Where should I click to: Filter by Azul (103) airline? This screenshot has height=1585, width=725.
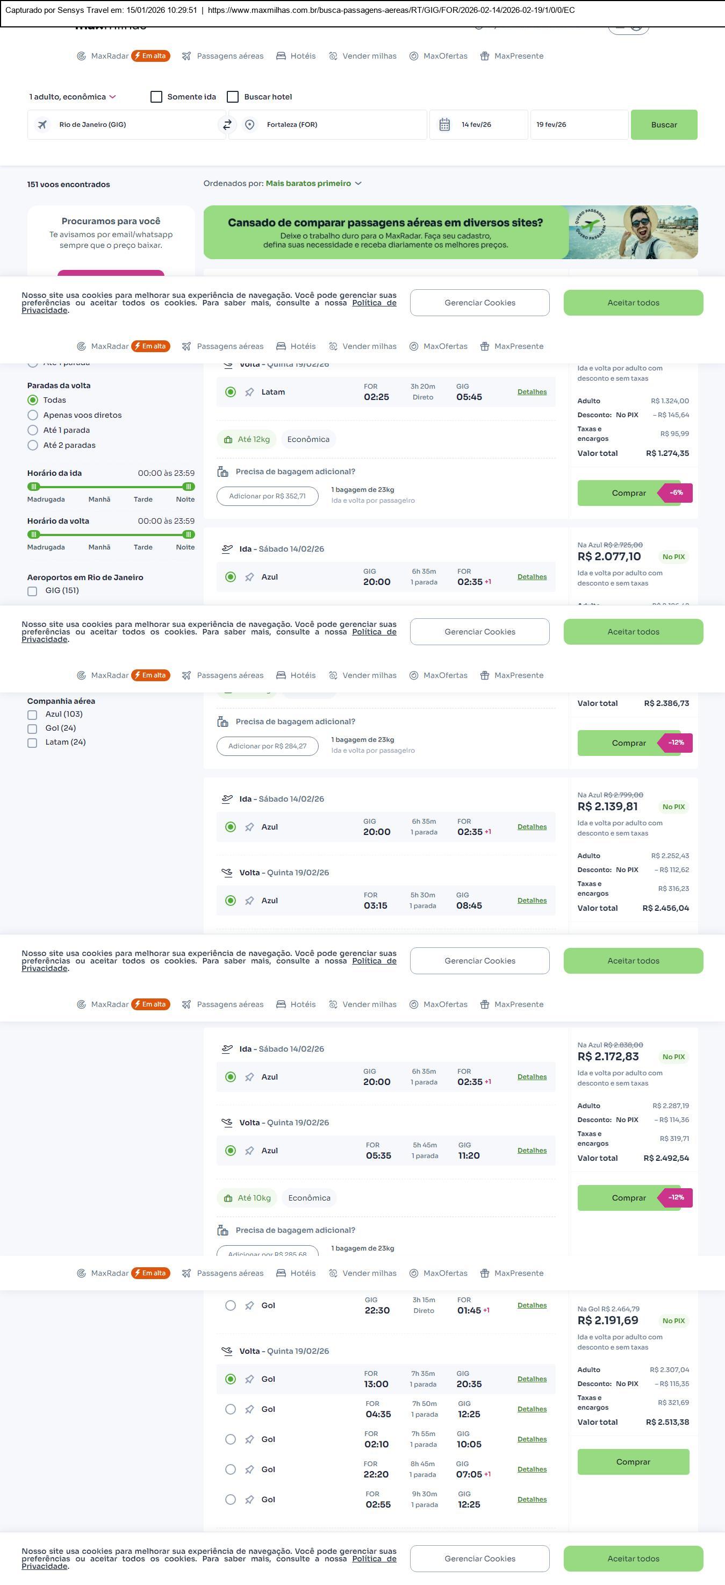[33, 715]
